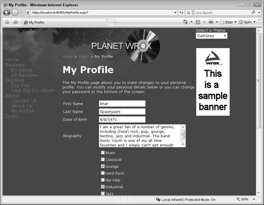264x205 pixels.
Task: Click the Print toolbar icon
Action: pyautogui.click(x=211, y=22)
